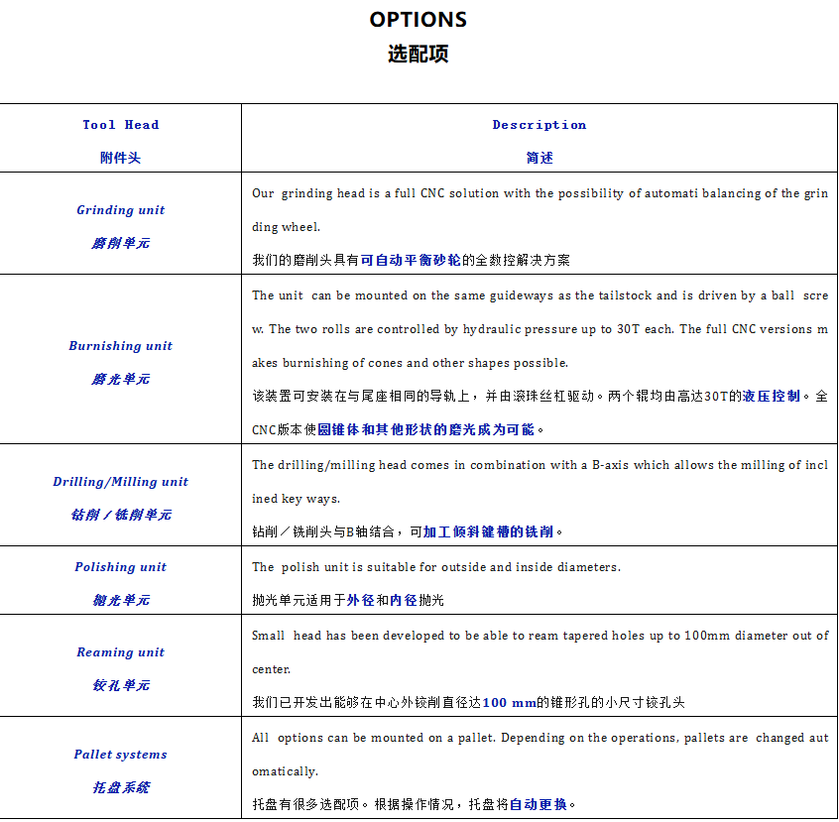This screenshot has height=822, width=839.
Task: Click the 钻削／铣削单元 text
Action: (120, 515)
